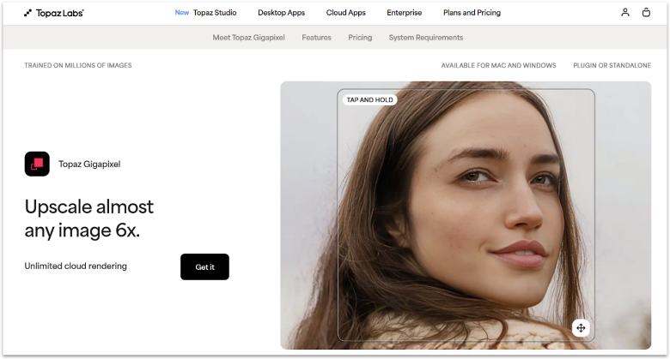Click 'AVAILABLE FOR MAC AND WINDOWS' text

499,65
